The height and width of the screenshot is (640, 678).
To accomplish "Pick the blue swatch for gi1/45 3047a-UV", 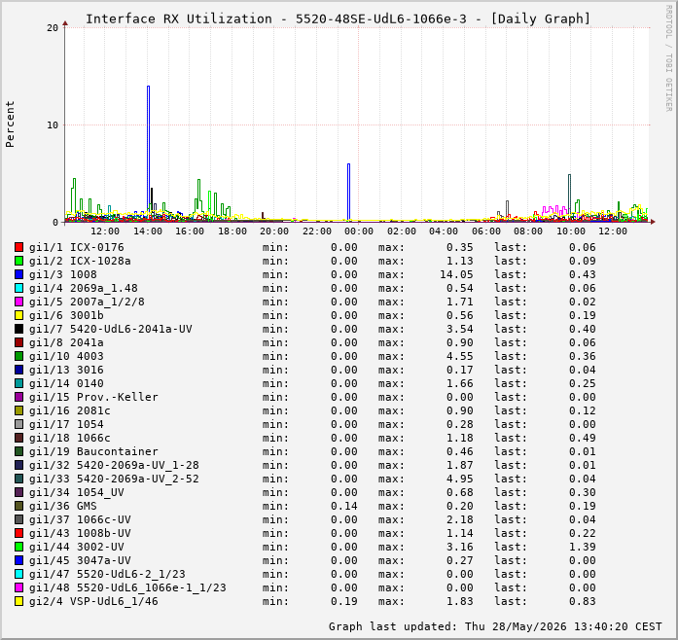I will (18, 560).
